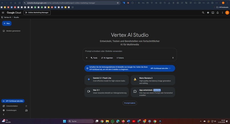This screenshot has height=124, width=230.
Task: Click the Studio breadcrumb
Action: 16,17
